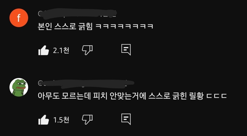The image size is (247, 136).
Task: Open the Pepe frog profile avatar
Action: click(19, 87)
